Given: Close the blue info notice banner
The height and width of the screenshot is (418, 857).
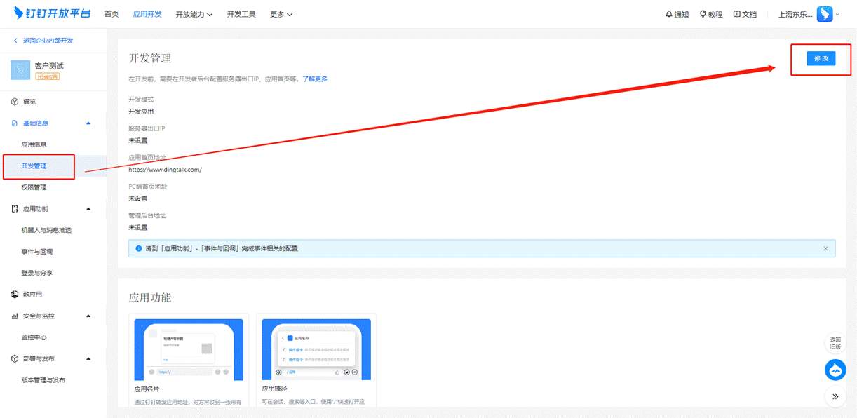Looking at the screenshot, I should tap(825, 248).
